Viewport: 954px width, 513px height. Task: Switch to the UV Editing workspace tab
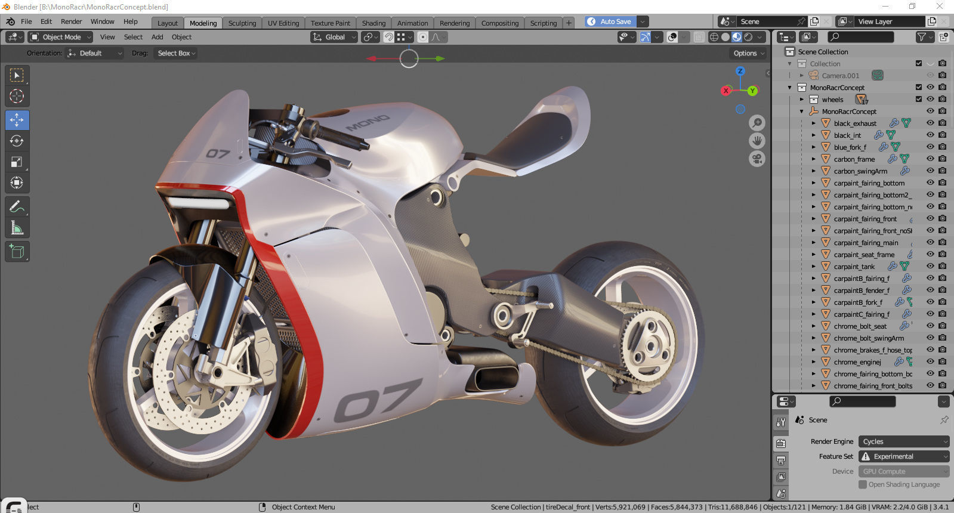pyautogui.click(x=283, y=23)
